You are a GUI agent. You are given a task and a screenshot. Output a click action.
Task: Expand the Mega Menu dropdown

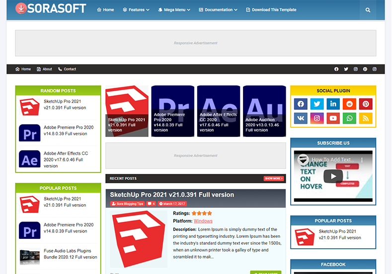point(174,10)
